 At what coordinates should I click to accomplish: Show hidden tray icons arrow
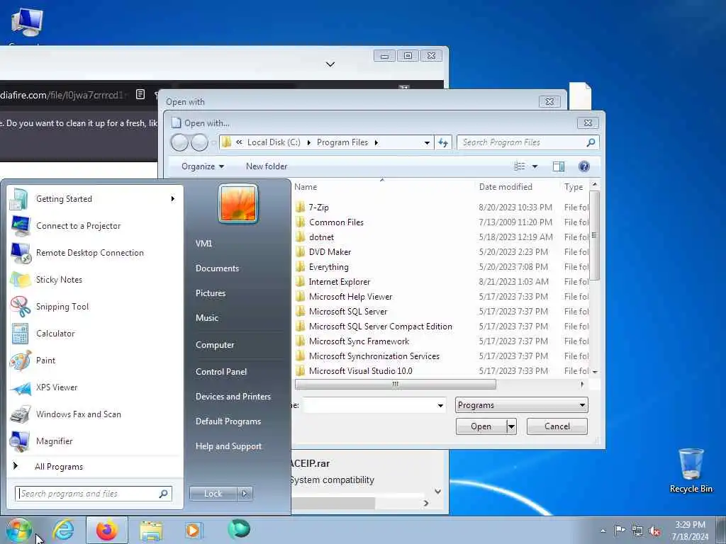603,531
